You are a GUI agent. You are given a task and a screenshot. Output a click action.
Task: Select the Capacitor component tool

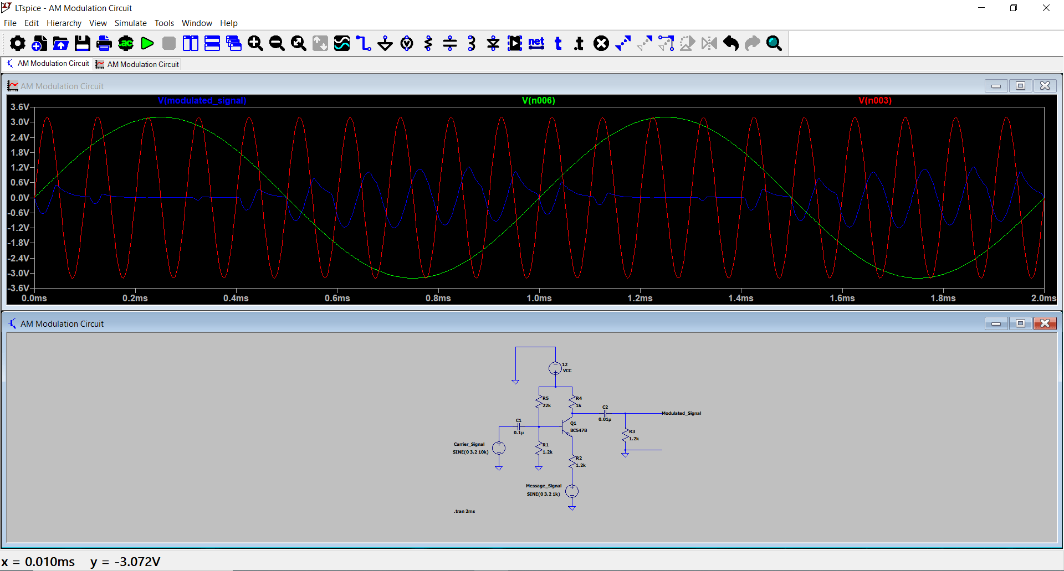point(450,43)
